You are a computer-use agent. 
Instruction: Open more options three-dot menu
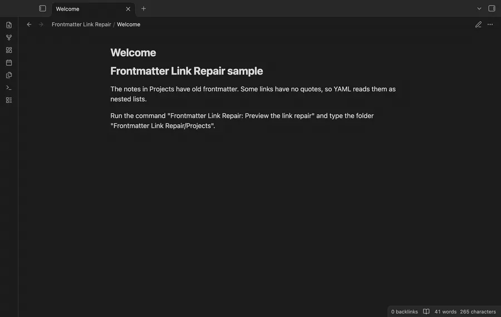490,24
